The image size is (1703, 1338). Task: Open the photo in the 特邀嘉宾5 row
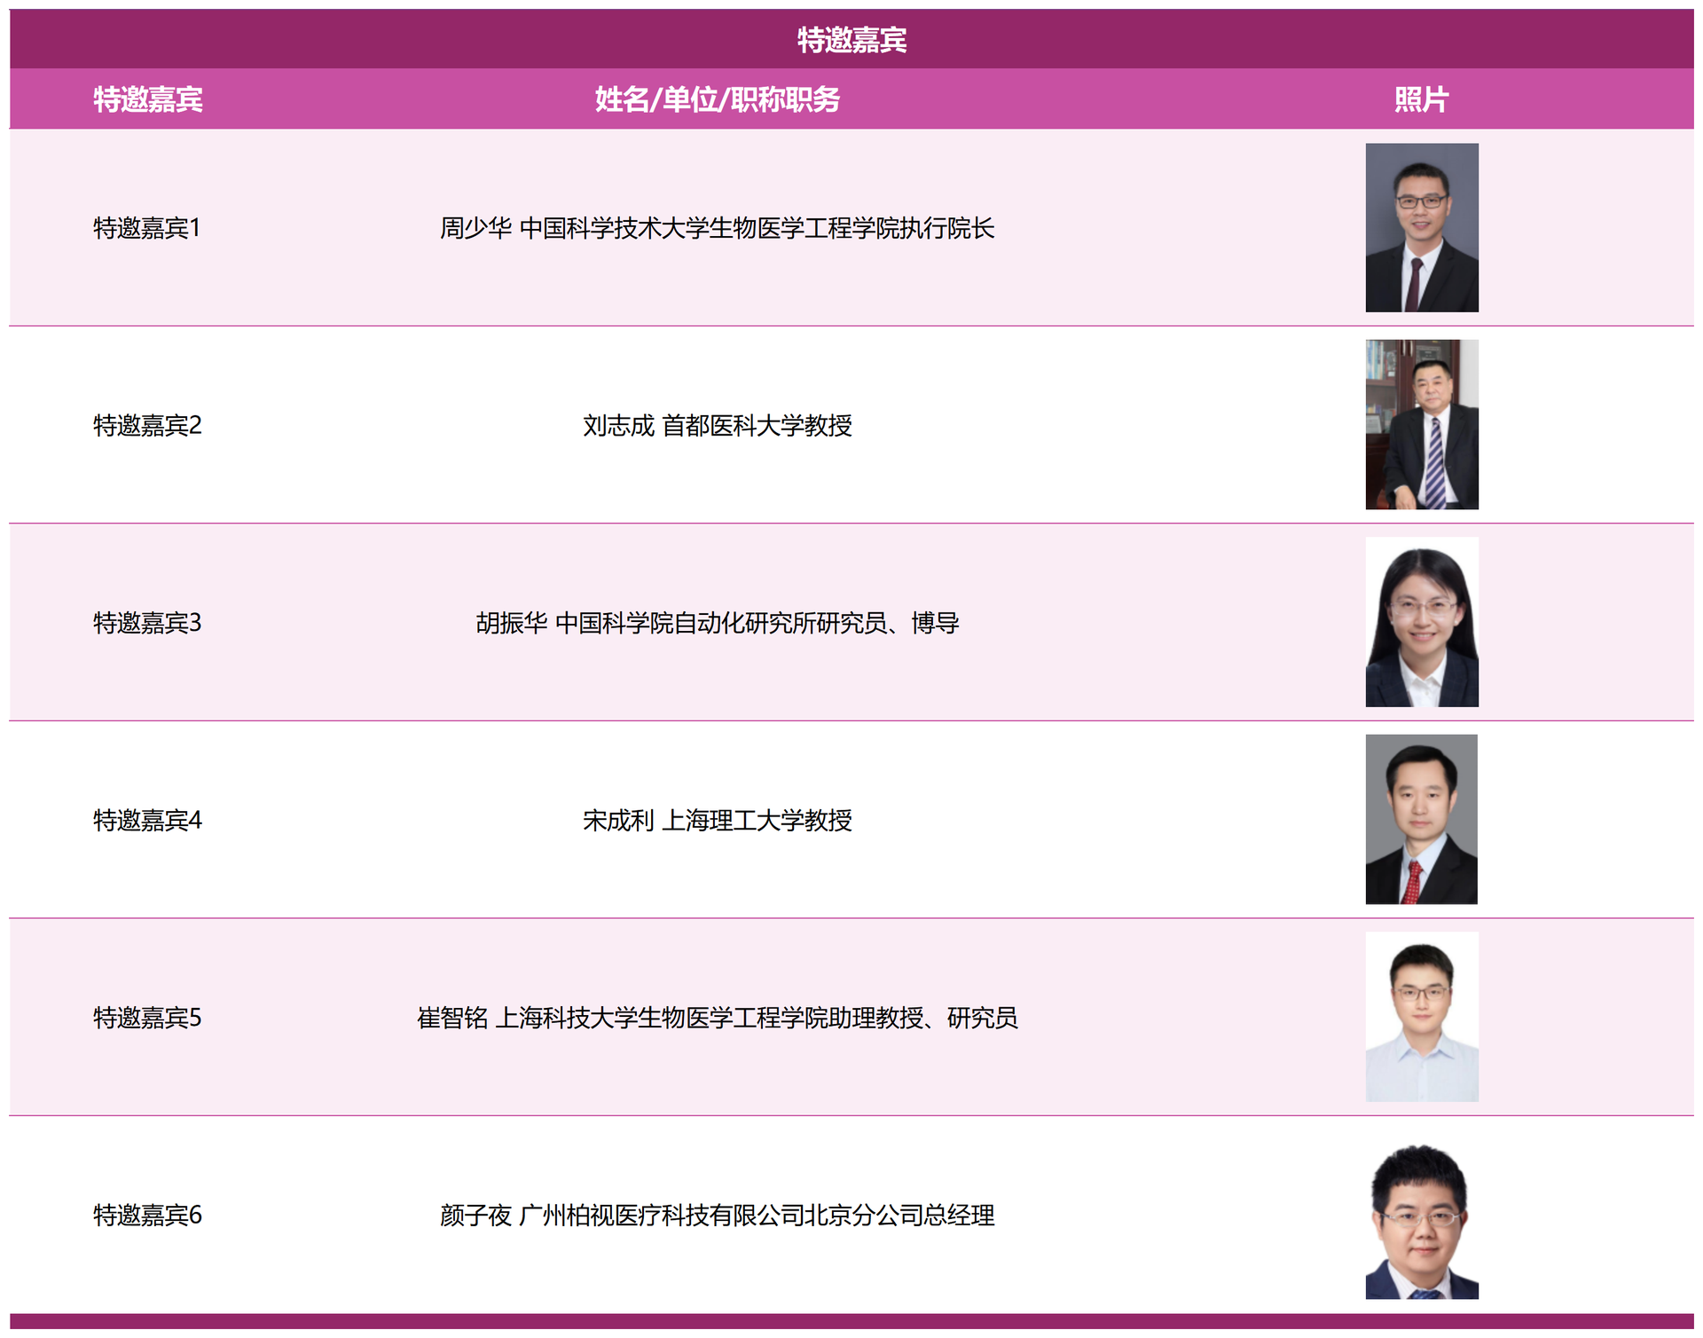1422,1017
